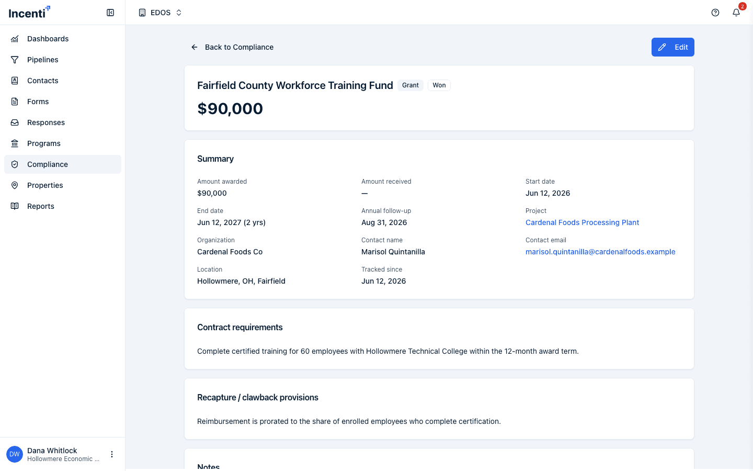The height and width of the screenshot is (471, 753).
Task: Click the Responses inbox icon
Action: tap(15, 122)
